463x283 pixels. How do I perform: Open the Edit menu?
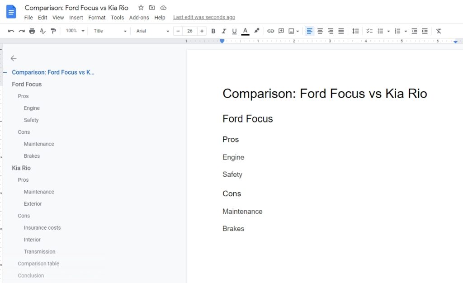click(x=43, y=18)
